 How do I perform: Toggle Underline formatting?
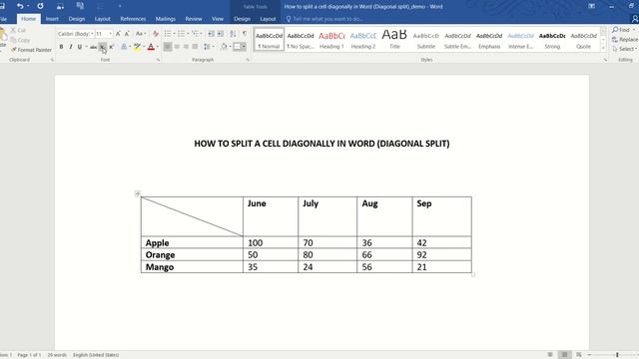[80, 47]
